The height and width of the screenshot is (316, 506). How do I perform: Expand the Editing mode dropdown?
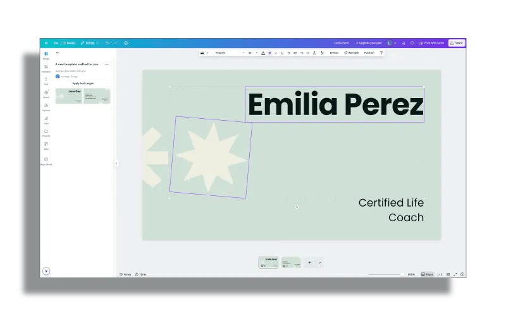point(89,43)
